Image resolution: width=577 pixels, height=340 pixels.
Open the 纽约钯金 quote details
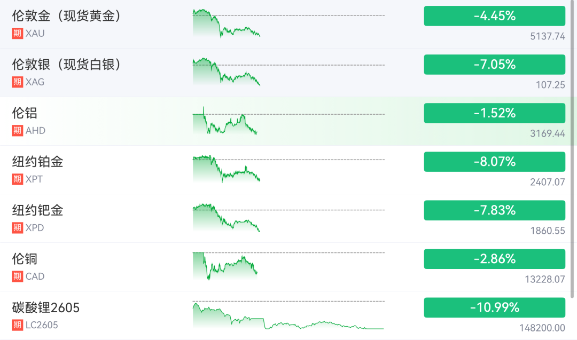(38, 210)
